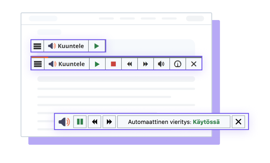Open the hamburger menu in the expanded toolbar

click(38, 64)
